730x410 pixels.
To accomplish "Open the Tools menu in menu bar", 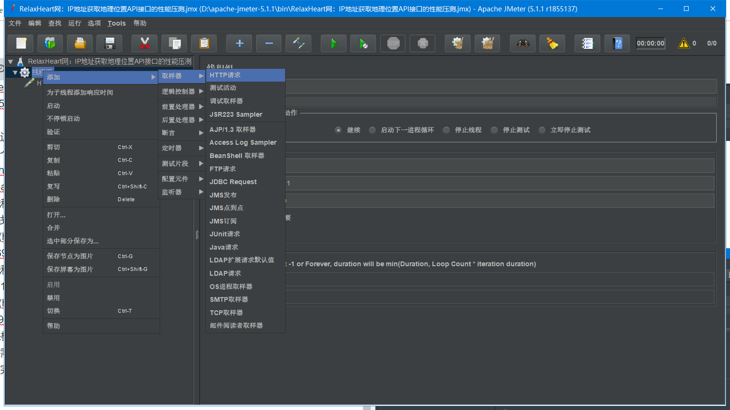I will tap(116, 23).
